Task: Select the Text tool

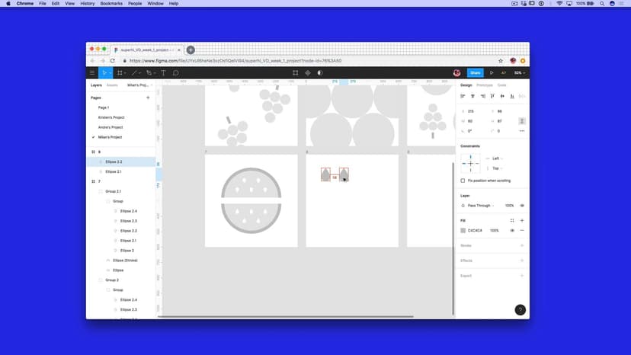Action: coord(163,73)
